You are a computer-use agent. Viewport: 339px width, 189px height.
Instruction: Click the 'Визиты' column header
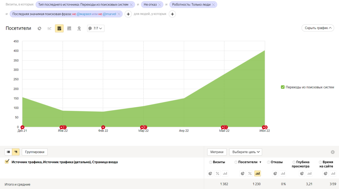click(x=219, y=162)
